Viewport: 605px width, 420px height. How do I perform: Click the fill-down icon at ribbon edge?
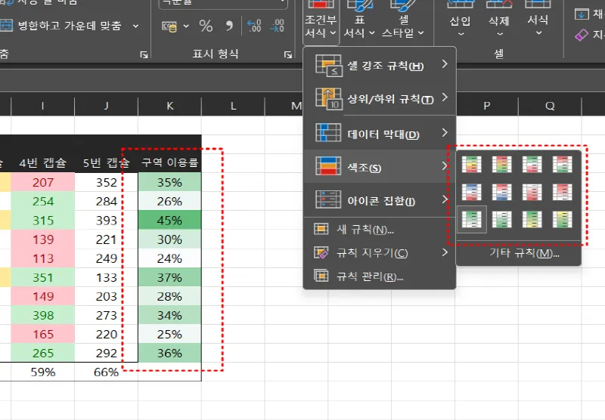[x=582, y=14]
